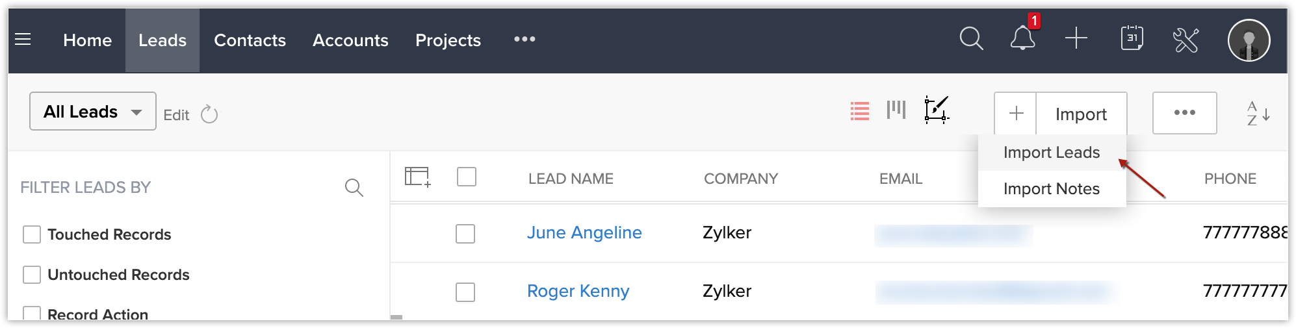Switch to kanban view icon
Viewport: 1296px width, 328px height.
tap(896, 110)
